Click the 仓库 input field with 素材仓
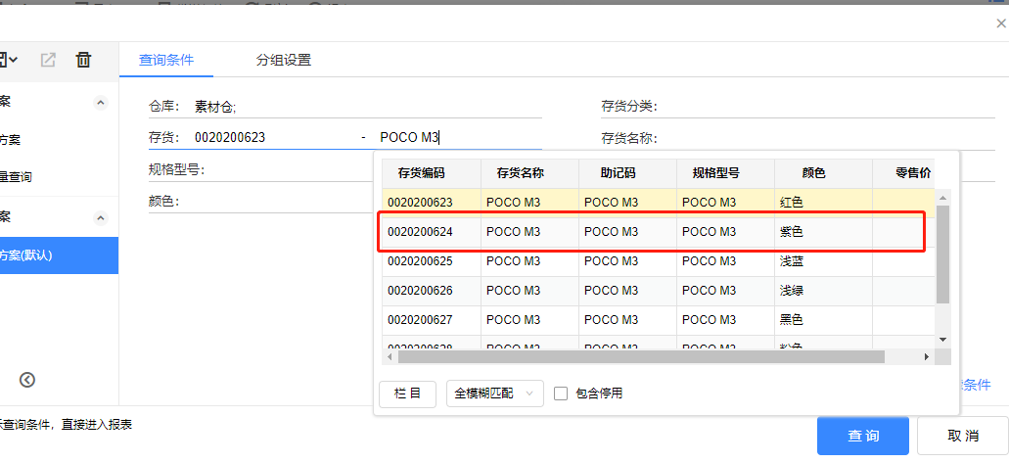Viewport: 1009px width, 463px height. coord(367,108)
